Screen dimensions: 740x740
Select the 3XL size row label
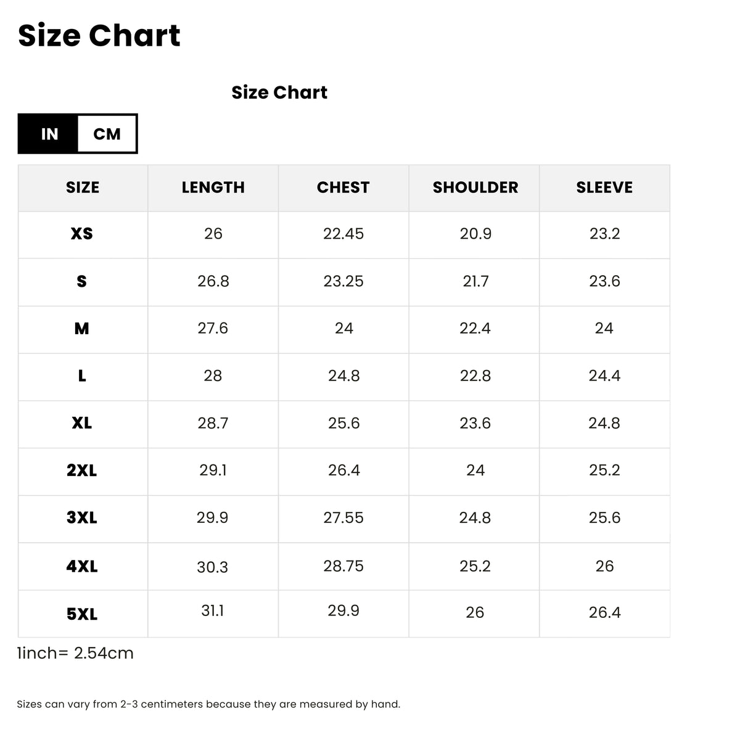pos(82,517)
